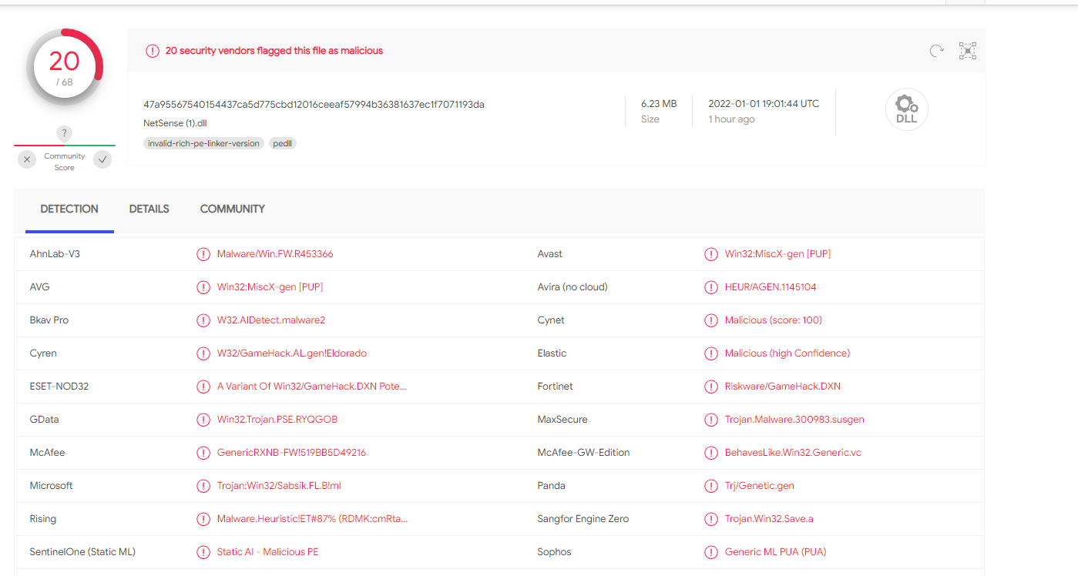Open the COMMUNITY tab
Image resolution: width=1078 pixels, height=576 pixels.
point(233,209)
